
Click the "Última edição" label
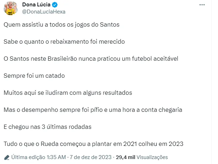(x=28, y=157)
